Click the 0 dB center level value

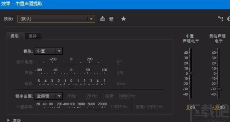tap(191, 107)
